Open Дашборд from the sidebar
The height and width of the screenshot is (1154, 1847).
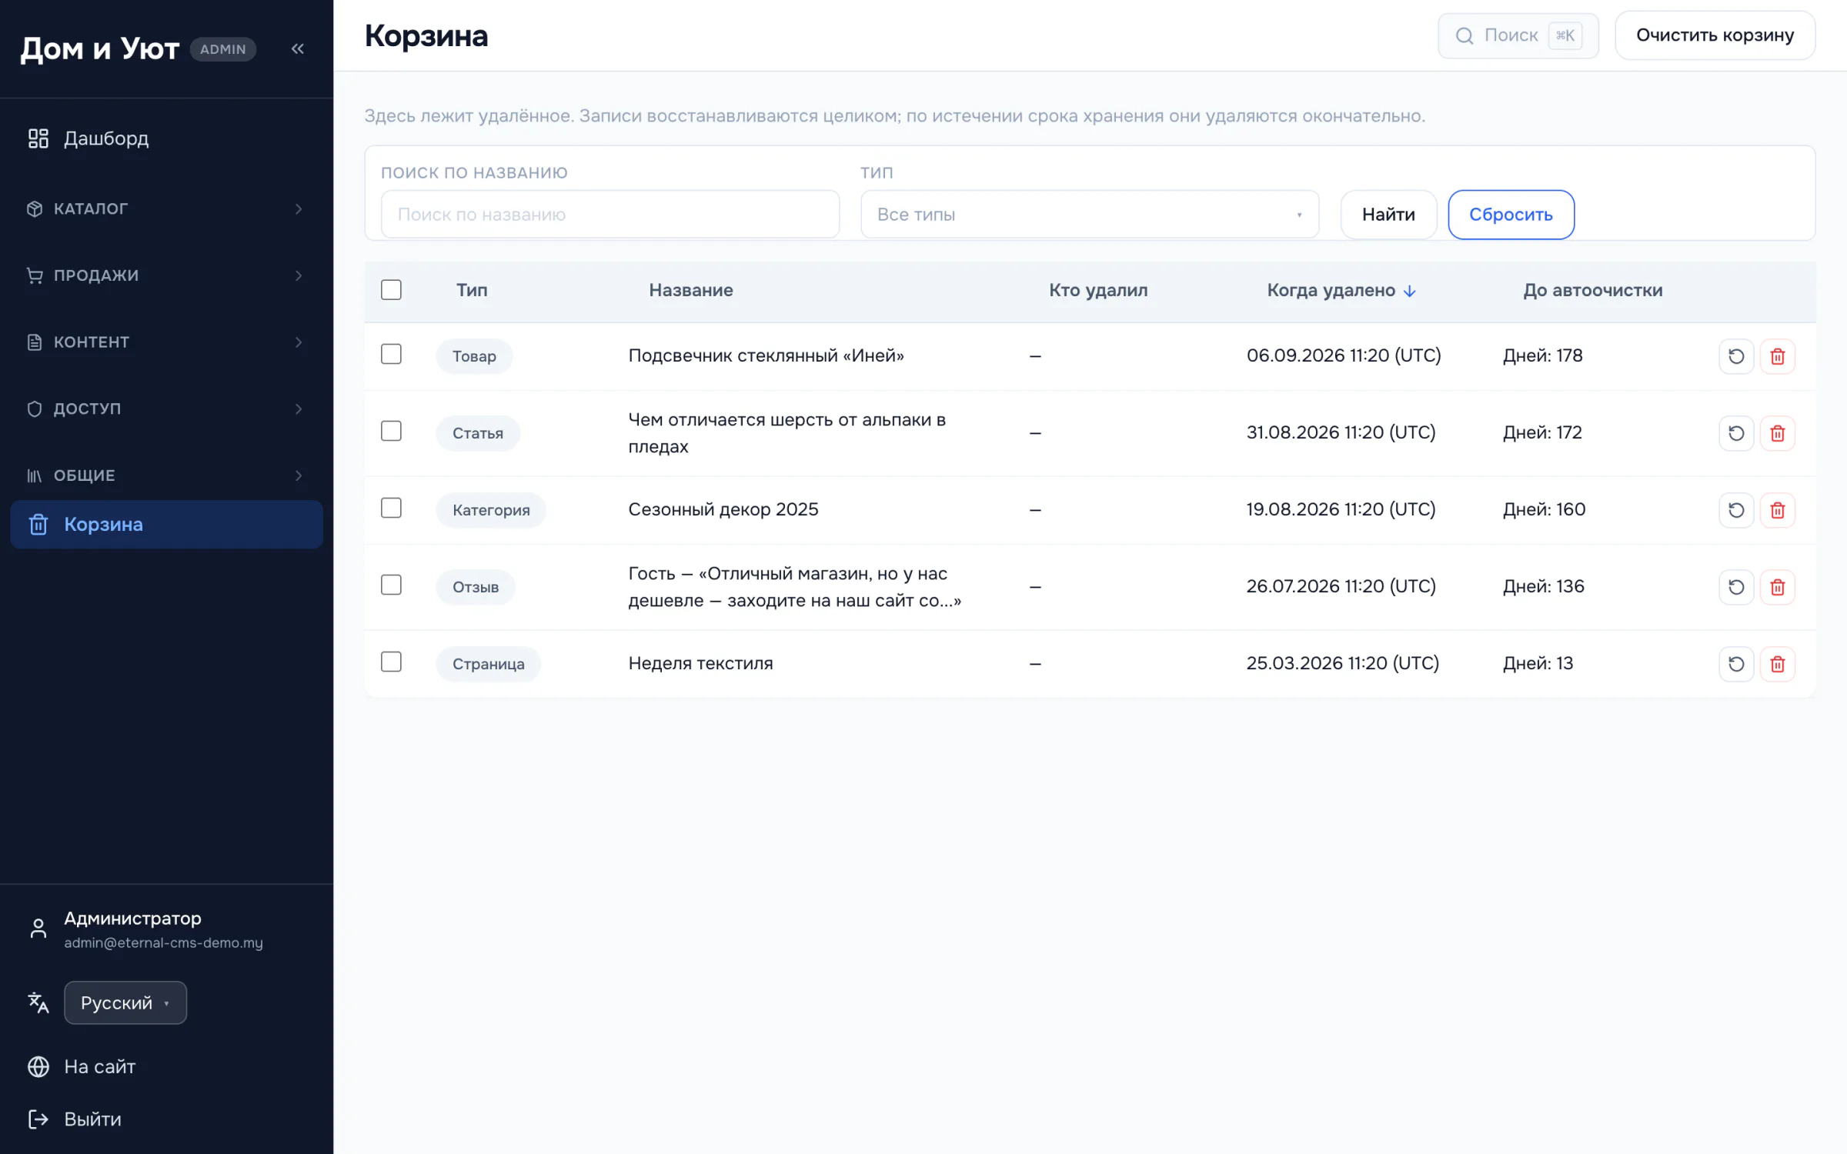pos(166,138)
